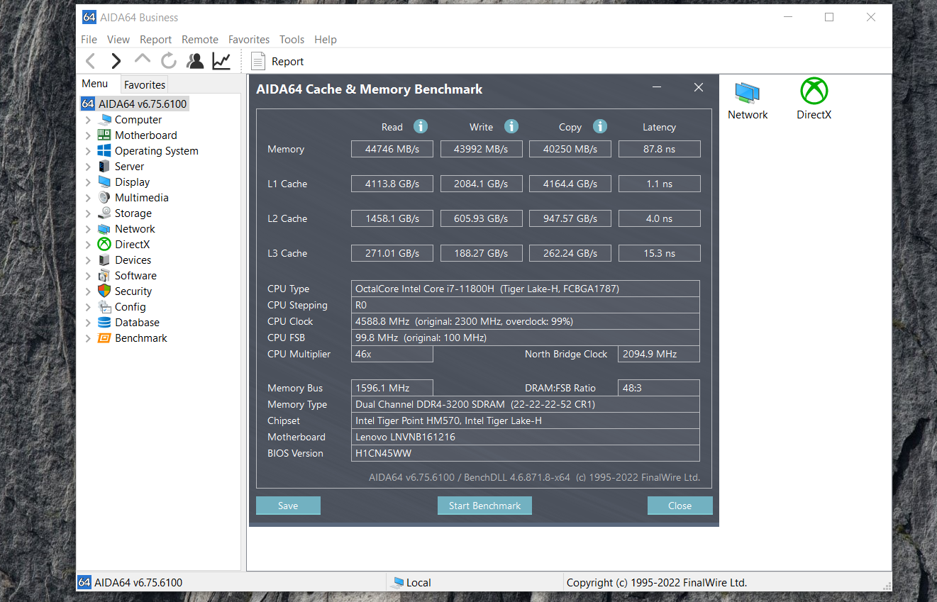Image resolution: width=937 pixels, height=602 pixels.
Task: Click the Storage drive icon in tree
Action: pos(104,213)
